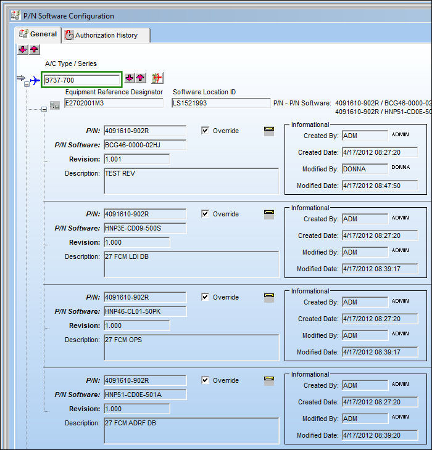
Task: Click the Description box TEST REV
Action: 191,181
